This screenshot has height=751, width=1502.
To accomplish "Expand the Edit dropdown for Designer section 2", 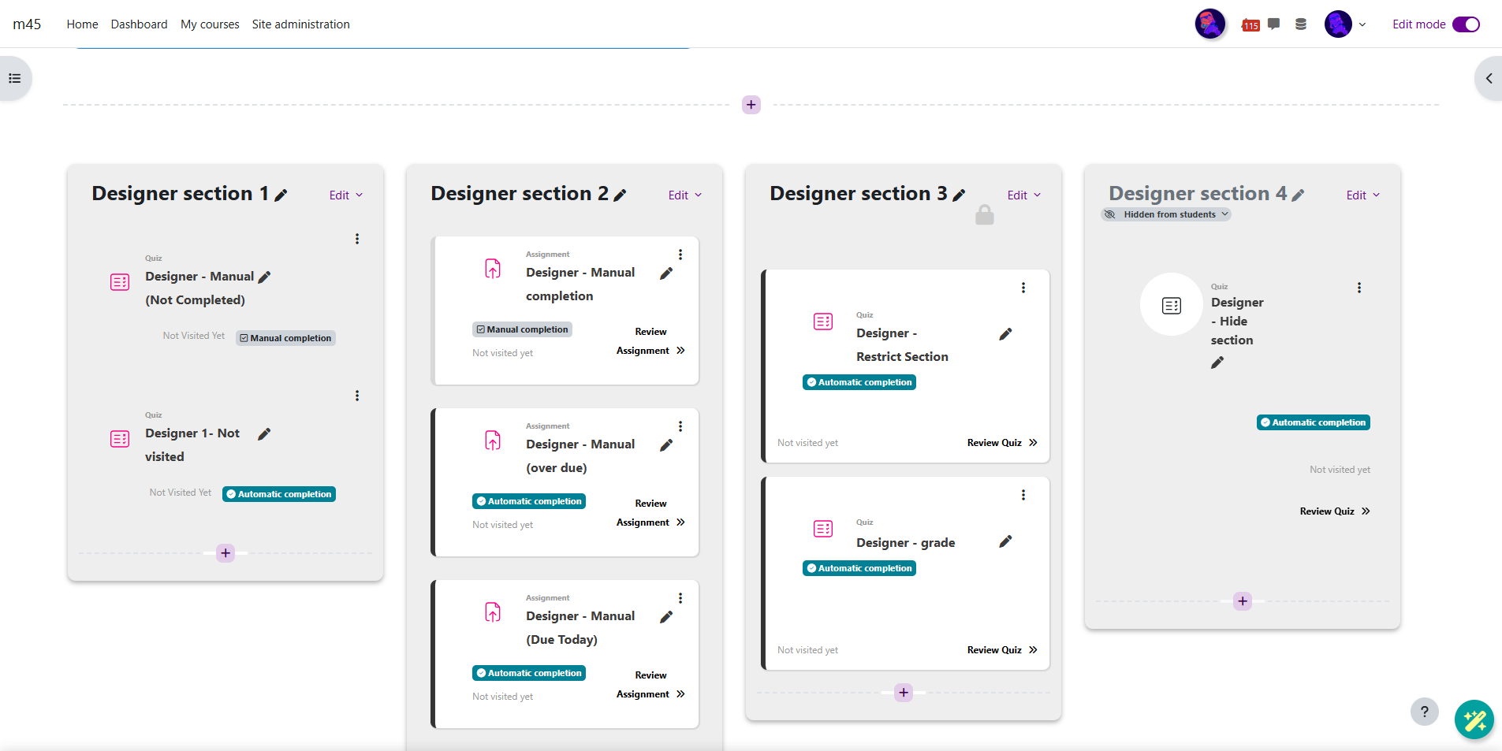I will pyautogui.click(x=684, y=195).
